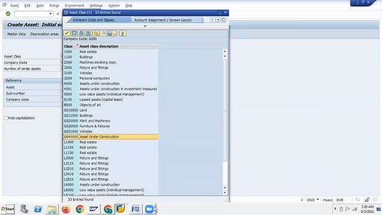Open the Edit menu
This screenshot has width=382, height=215.
27,5
